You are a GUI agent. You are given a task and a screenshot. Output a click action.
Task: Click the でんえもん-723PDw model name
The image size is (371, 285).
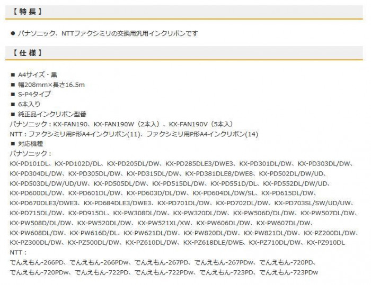pos(289,272)
